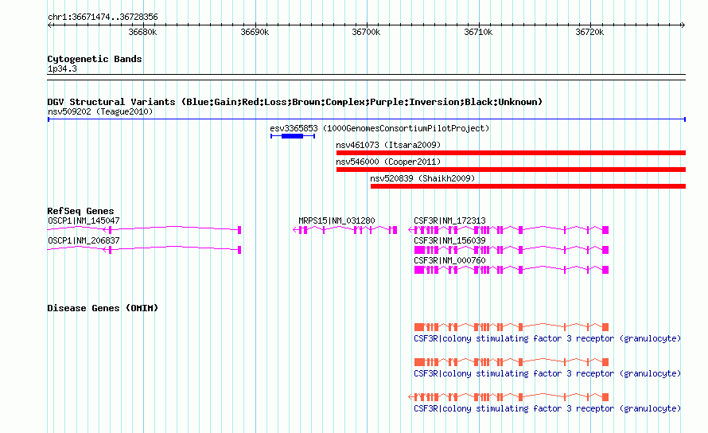
Task: Click the 36690k ruler tick label
Action: (255, 32)
